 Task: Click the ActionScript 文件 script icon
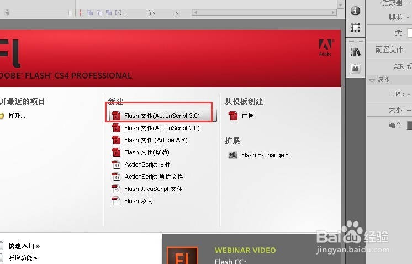click(x=116, y=164)
